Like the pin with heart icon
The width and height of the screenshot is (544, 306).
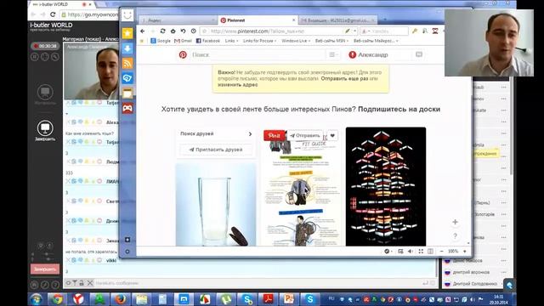click(x=332, y=136)
